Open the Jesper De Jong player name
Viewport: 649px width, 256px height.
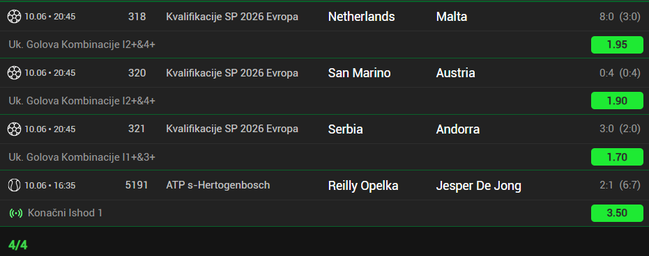[x=478, y=186]
